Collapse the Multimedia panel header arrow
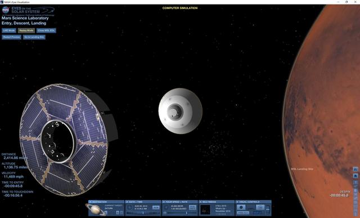Viewport: 360px width, 218px height. pos(200,202)
